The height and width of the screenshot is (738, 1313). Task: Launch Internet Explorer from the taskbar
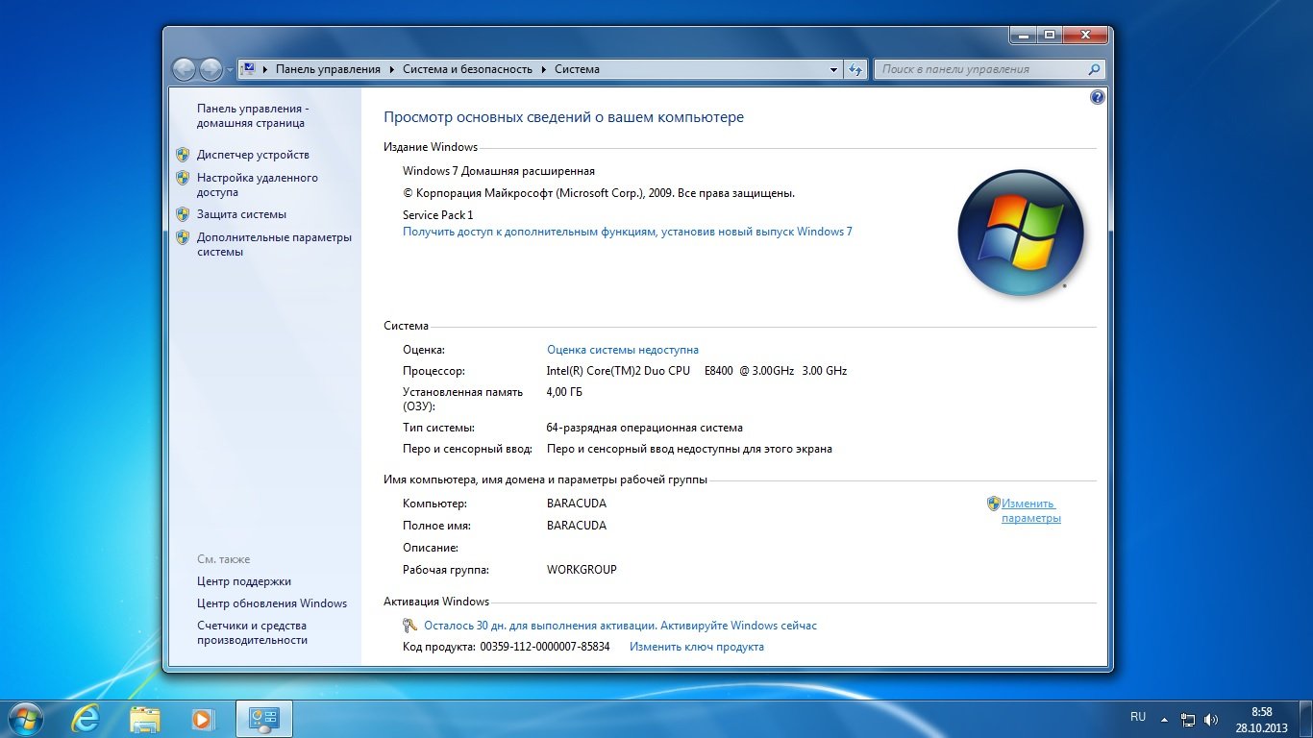[x=87, y=719]
